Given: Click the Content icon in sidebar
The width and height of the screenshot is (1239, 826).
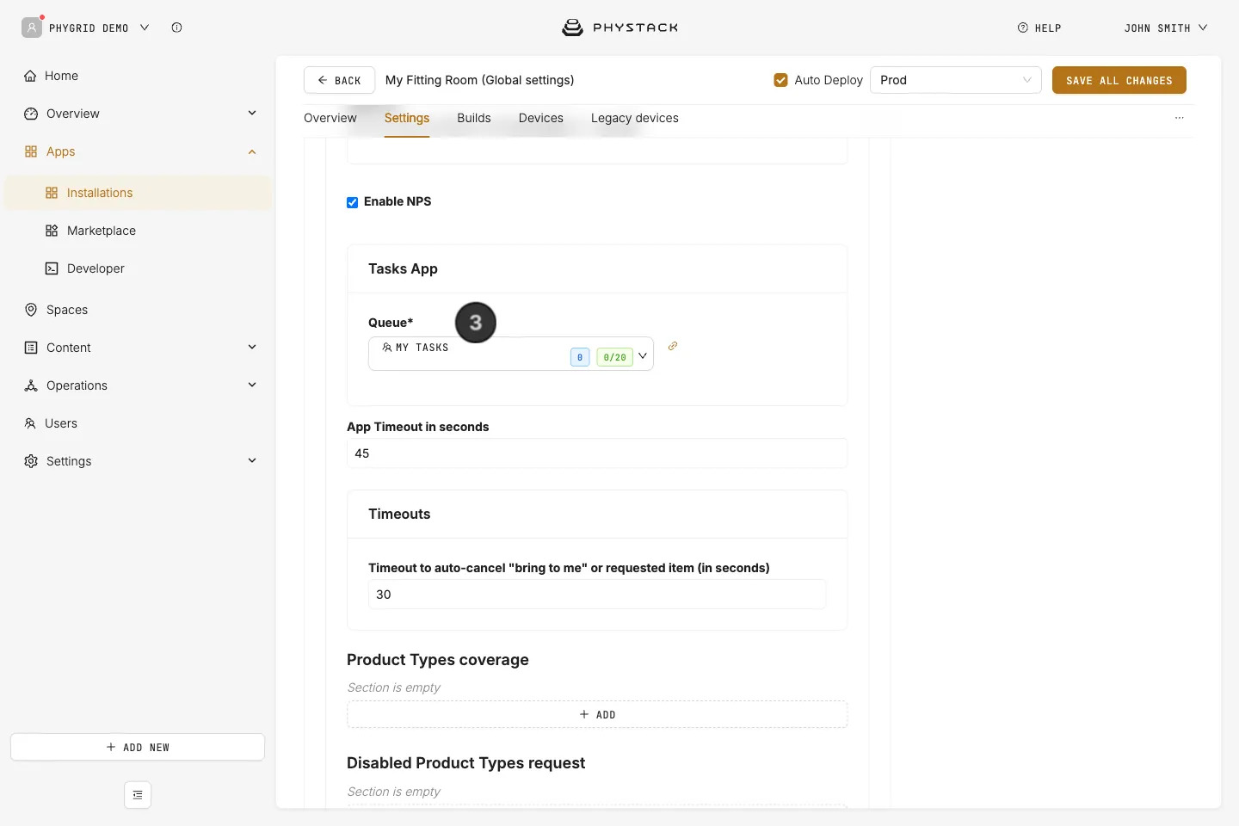Looking at the screenshot, I should (31, 348).
